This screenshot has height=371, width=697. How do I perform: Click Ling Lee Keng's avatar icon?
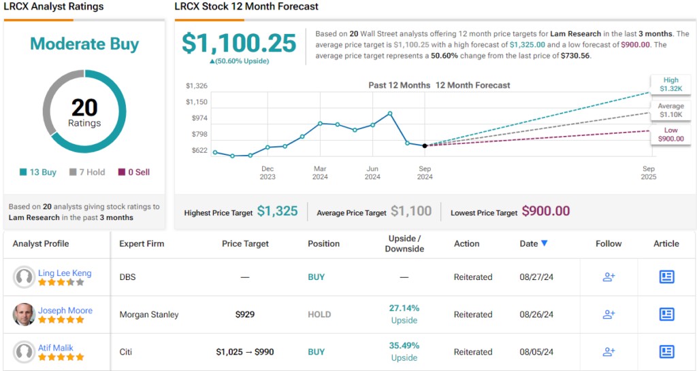coord(25,277)
